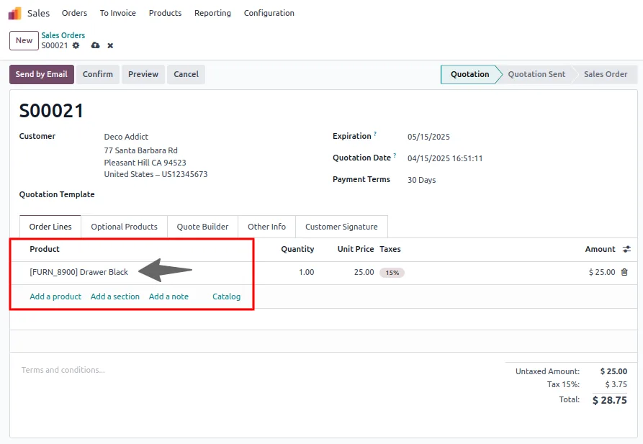Open the Other Info tab
The width and height of the screenshot is (643, 444).
tap(266, 227)
